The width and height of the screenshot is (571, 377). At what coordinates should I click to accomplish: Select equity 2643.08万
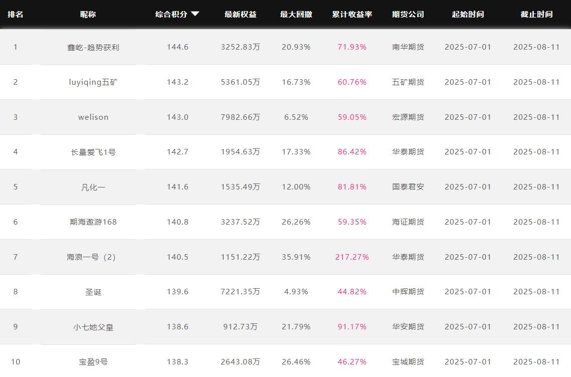(240, 361)
